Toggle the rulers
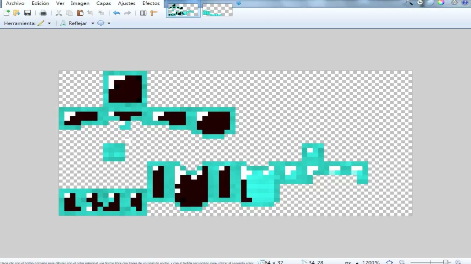 click(x=154, y=13)
